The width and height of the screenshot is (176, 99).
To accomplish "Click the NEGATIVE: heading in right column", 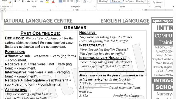I will [x=88, y=33].
